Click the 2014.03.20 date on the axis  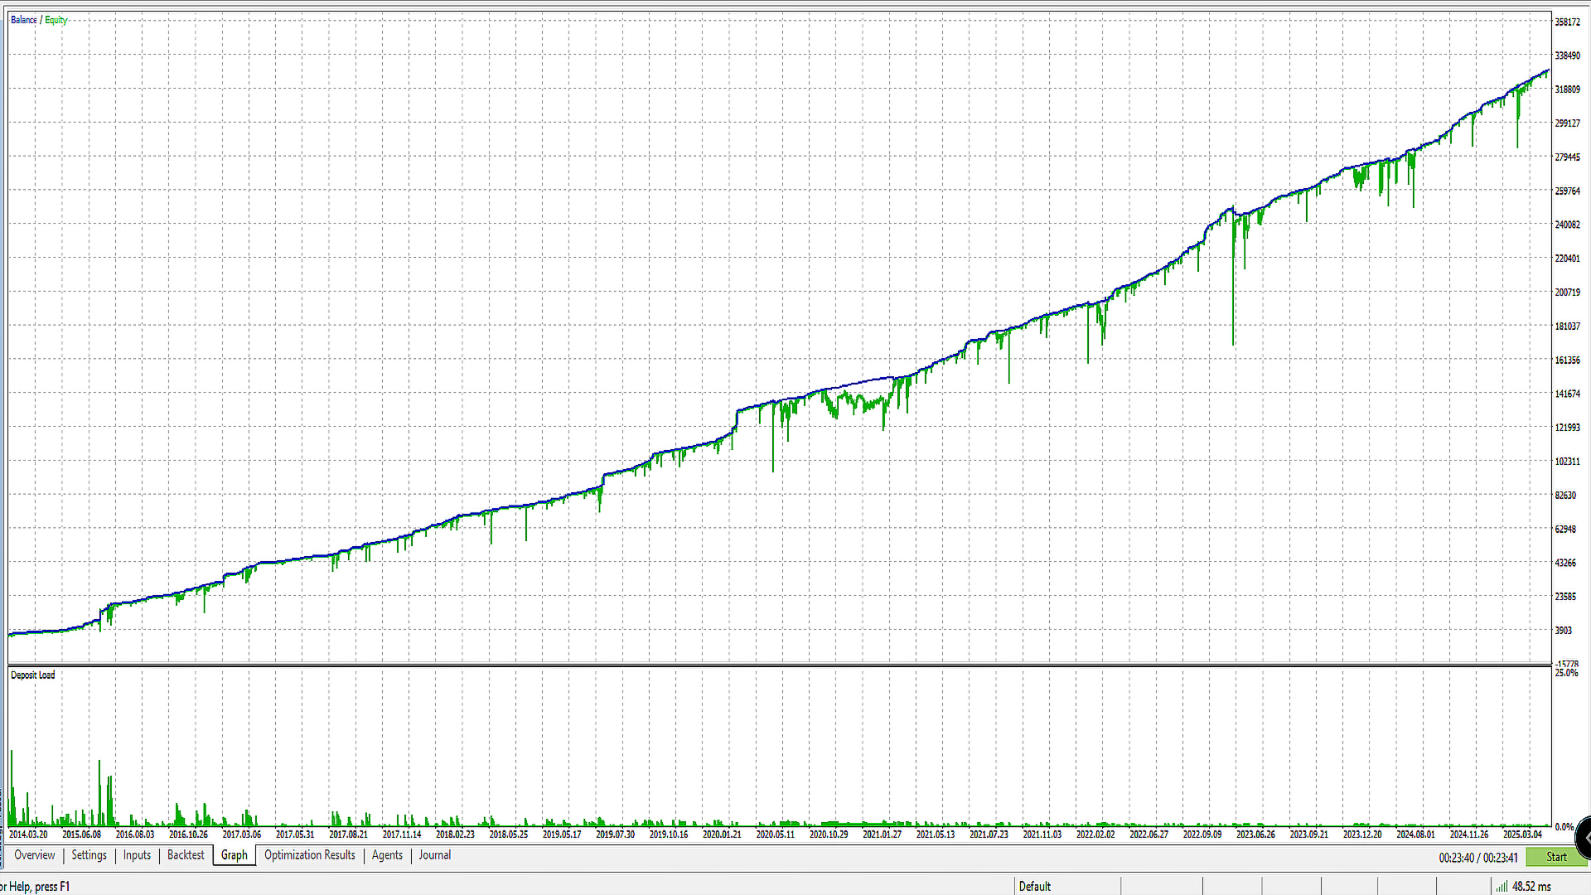(x=28, y=835)
